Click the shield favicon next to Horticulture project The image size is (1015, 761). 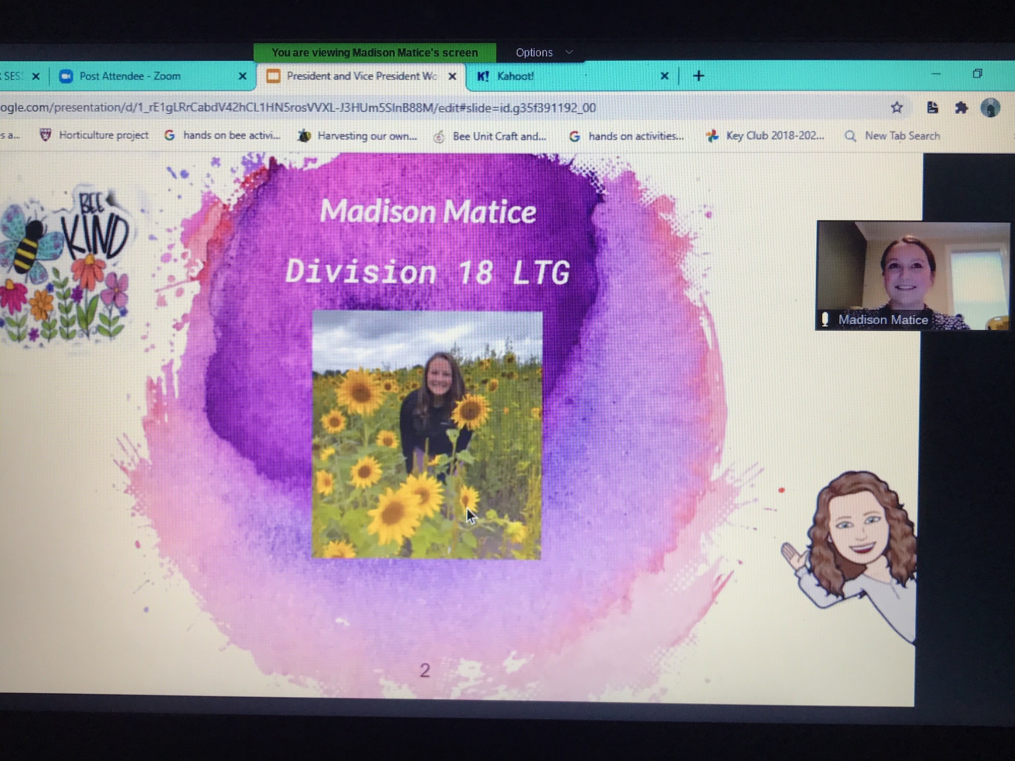click(x=45, y=135)
